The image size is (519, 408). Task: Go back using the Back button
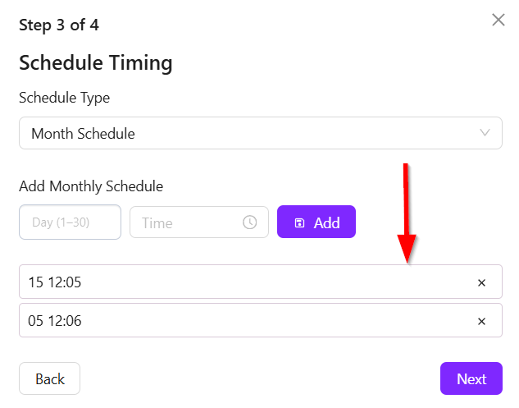pyautogui.click(x=50, y=378)
